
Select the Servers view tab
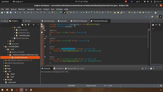[27, 21]
